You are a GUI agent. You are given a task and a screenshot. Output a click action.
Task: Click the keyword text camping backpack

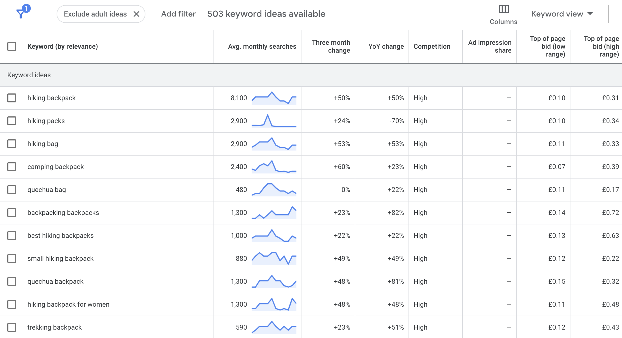pyautogui.click(x=55, y=167)
